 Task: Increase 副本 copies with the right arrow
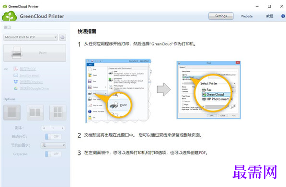tap(62, 128)
